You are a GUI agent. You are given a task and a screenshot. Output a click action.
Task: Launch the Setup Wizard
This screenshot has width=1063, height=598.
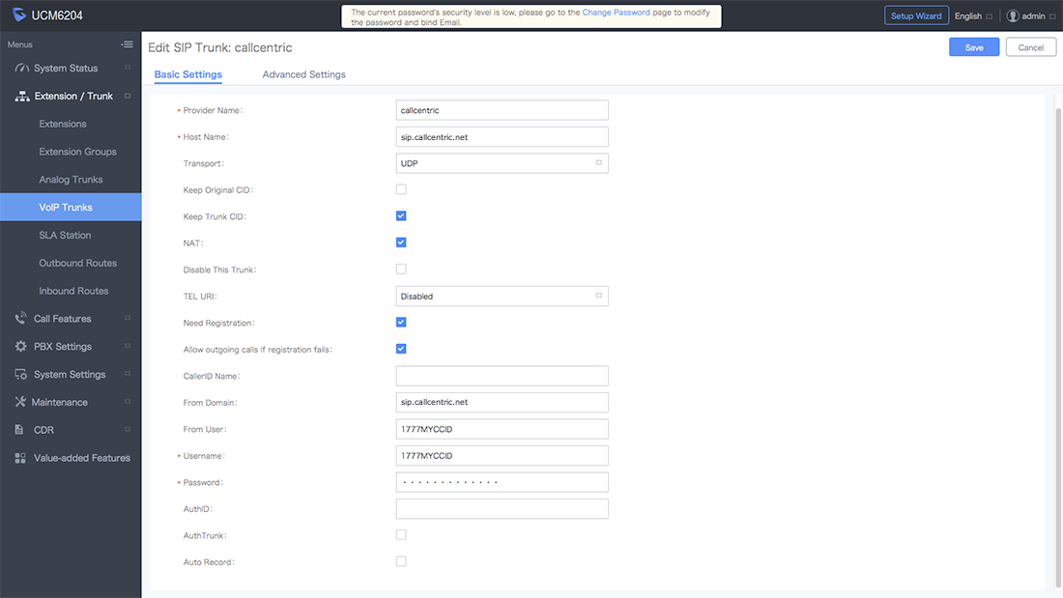coord(916,15)
